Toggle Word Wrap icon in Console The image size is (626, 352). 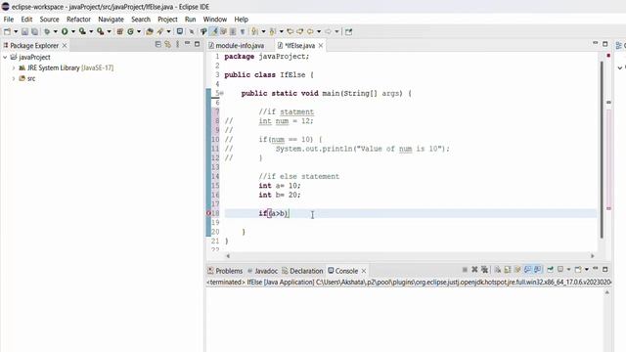pyautogui.click(x=517, y=270)
